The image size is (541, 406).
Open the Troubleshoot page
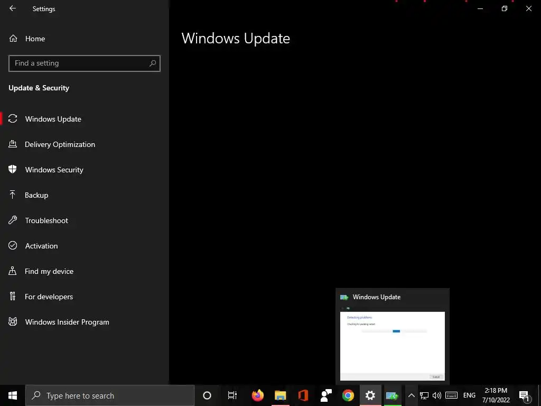pyautogui.click(x=85, y=220)
